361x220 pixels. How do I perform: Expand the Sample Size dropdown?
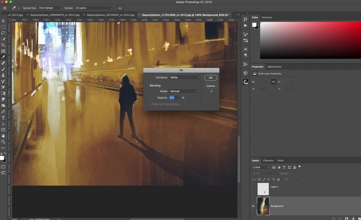click(50, 8)
